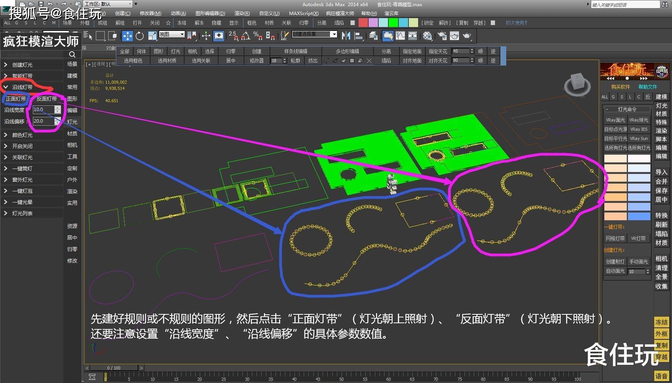The width and height of the screenshot is (672, 383).
Task: Collapse the 沿线灯带 section
Action: tap(32, 87)
